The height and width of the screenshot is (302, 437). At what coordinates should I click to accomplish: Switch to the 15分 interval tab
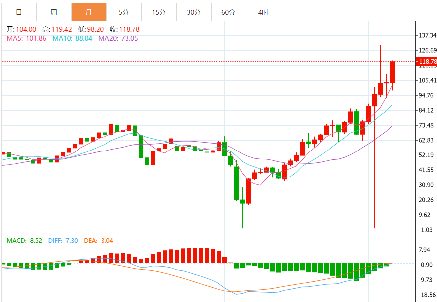pyautogui.click(x=159, y=12)
